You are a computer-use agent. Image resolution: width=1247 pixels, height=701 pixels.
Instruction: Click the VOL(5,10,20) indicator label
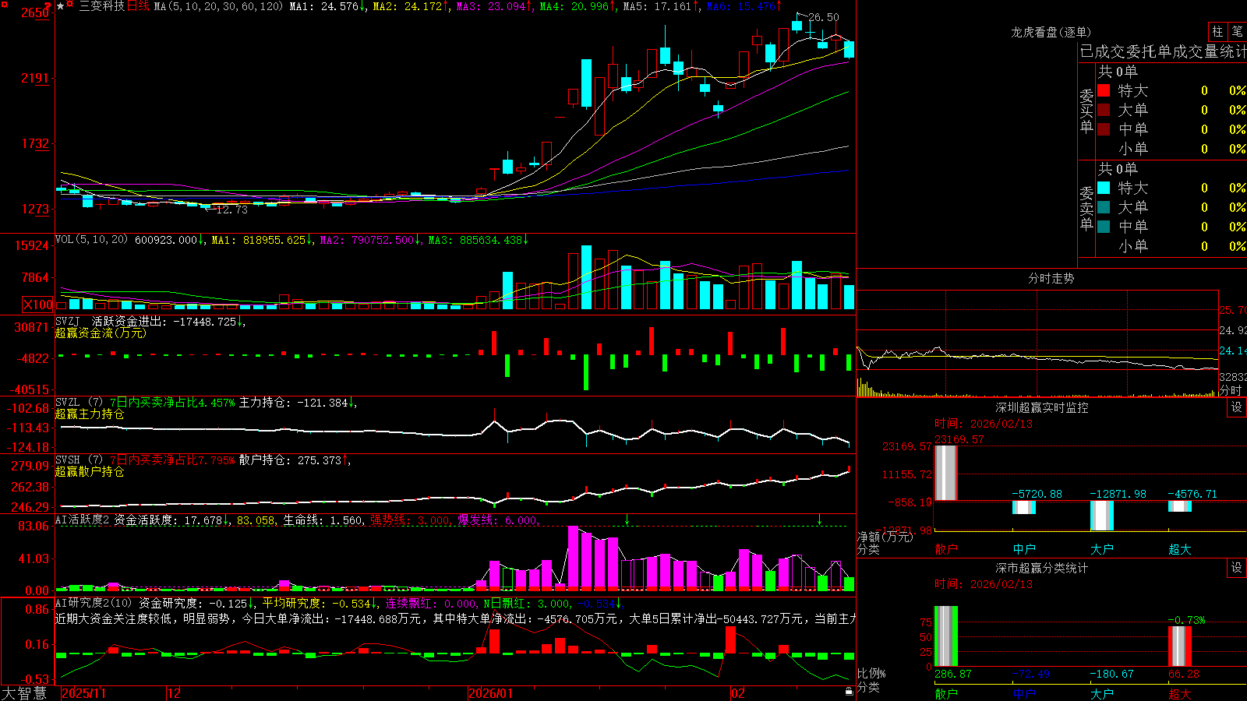(91, 240)
